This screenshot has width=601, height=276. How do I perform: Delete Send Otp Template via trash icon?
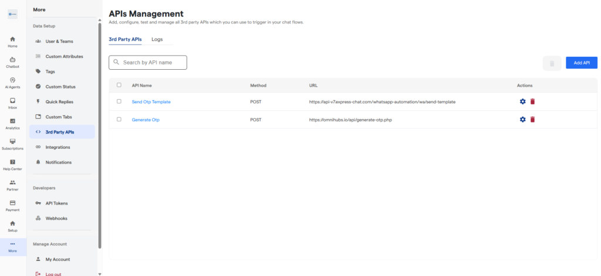coord(532,101)
